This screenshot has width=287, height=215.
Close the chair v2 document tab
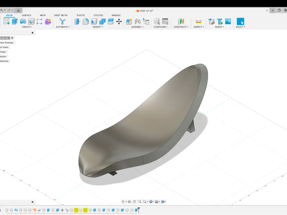[267, 11]
